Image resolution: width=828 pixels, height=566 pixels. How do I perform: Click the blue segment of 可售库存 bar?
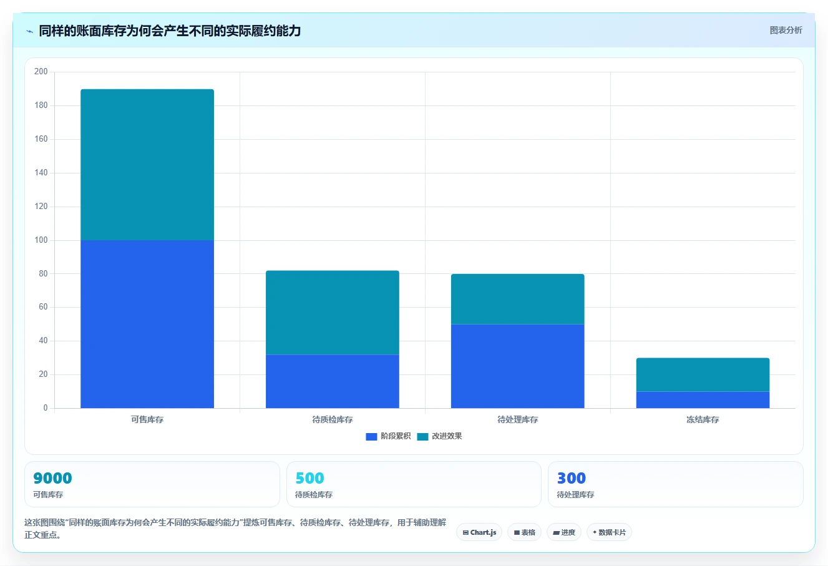[x=147, y=324]
